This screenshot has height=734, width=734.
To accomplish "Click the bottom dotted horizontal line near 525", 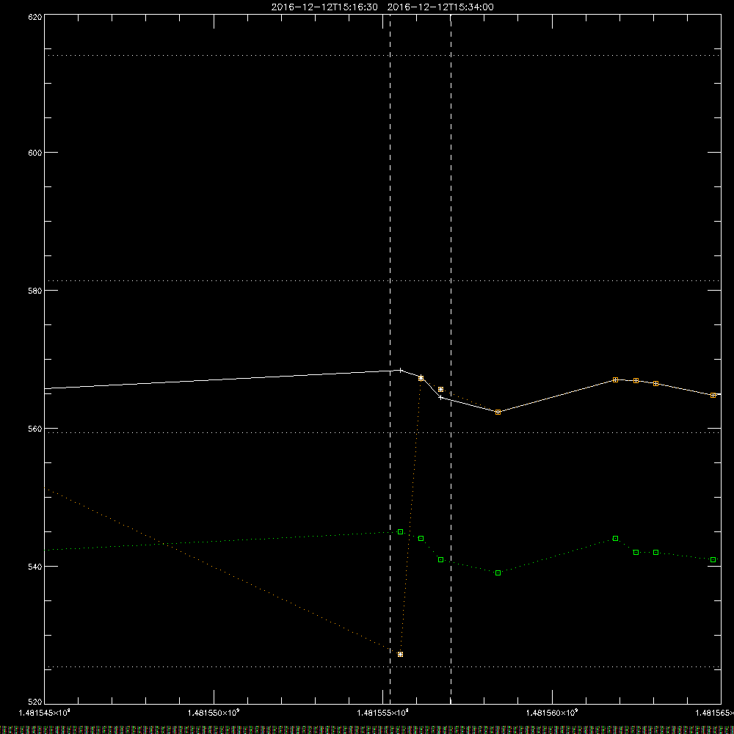I will pyautogui.click(x=382, y=666).
